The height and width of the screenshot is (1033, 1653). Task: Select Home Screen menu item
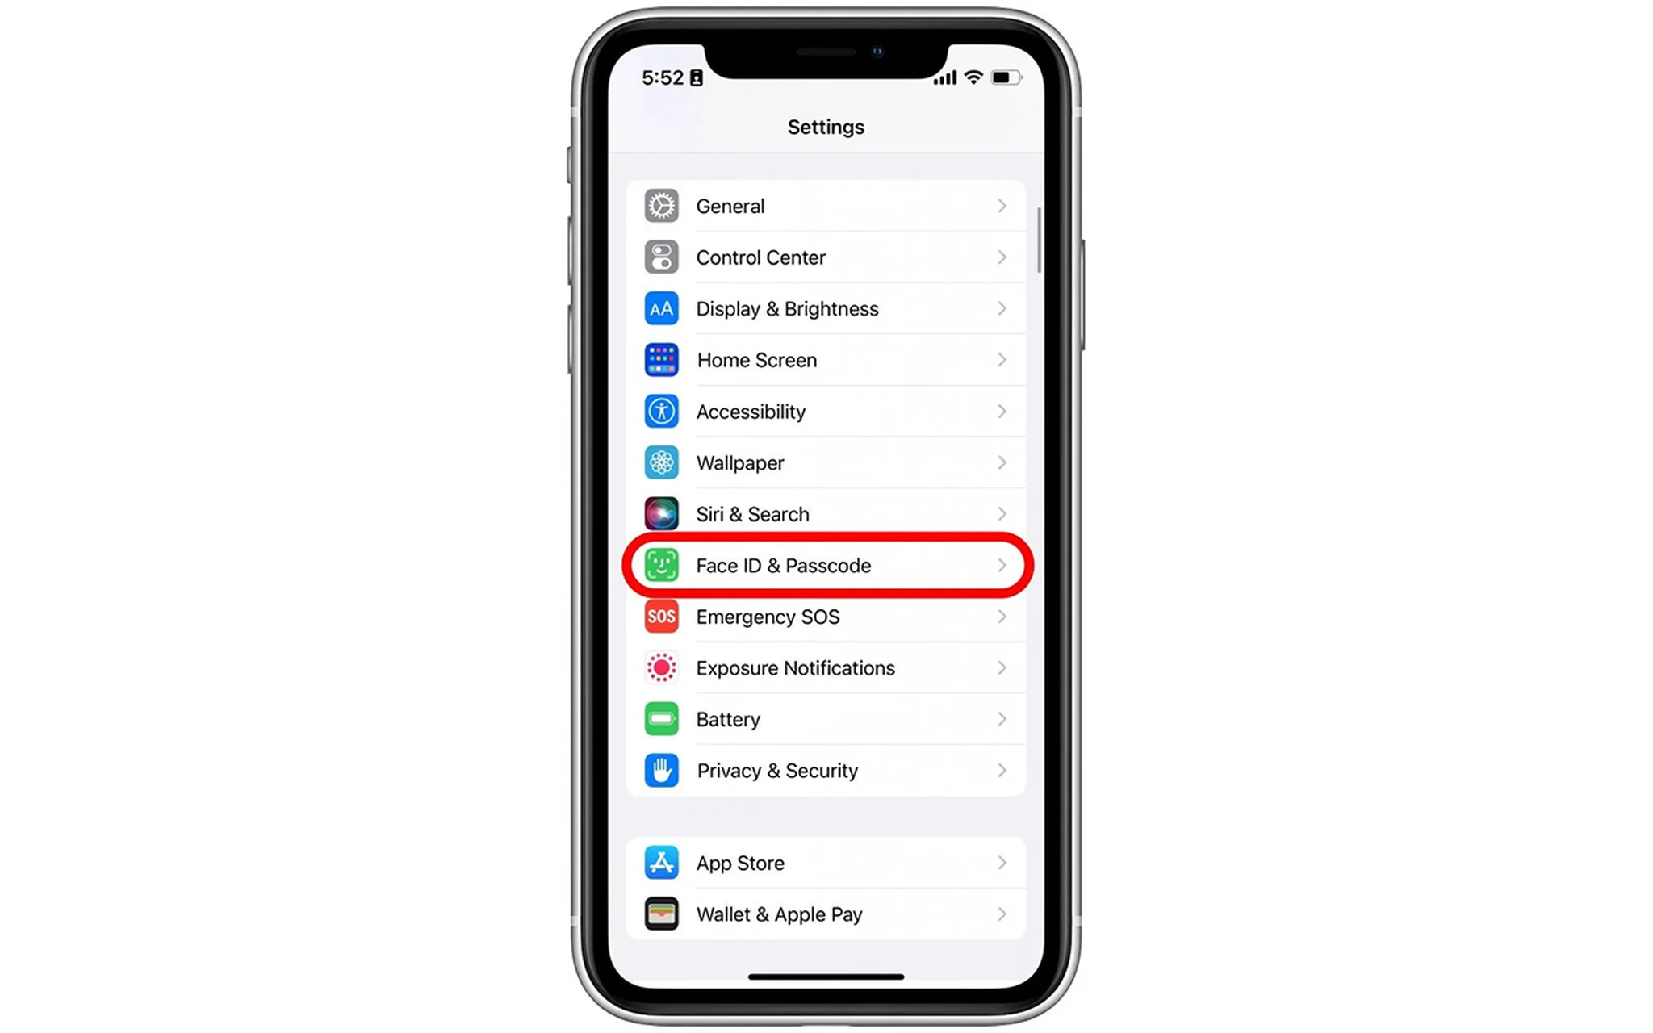(x=826, y=359)
